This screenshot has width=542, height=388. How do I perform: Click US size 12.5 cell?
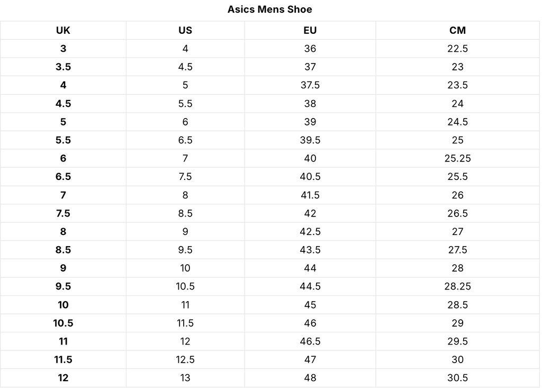[x=185, y=359]
